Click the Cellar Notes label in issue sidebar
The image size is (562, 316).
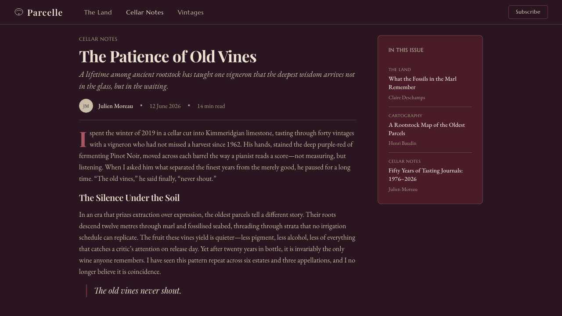pyautogui.click(x=404, y=161)
